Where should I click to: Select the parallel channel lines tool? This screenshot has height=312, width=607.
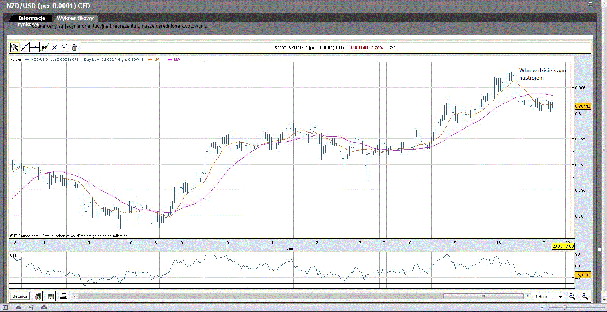64,47
